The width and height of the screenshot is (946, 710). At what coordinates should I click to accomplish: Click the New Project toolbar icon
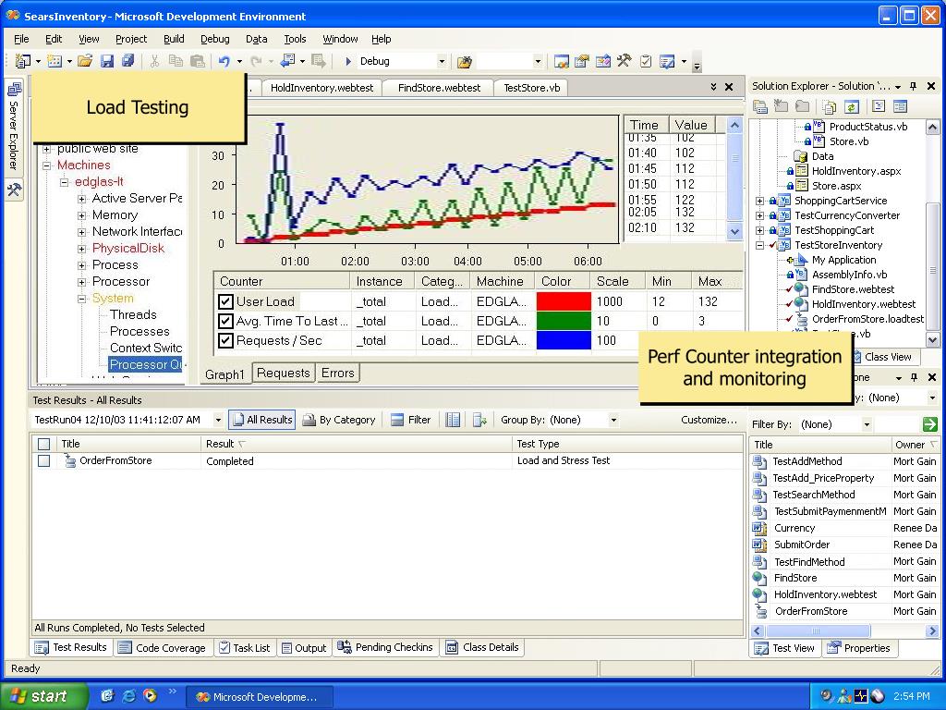tap(23, 61)
